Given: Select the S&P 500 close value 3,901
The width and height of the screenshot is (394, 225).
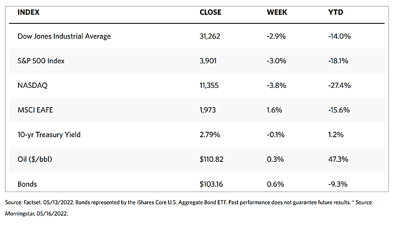Looking at the screenshot, I should click(208, 61).
